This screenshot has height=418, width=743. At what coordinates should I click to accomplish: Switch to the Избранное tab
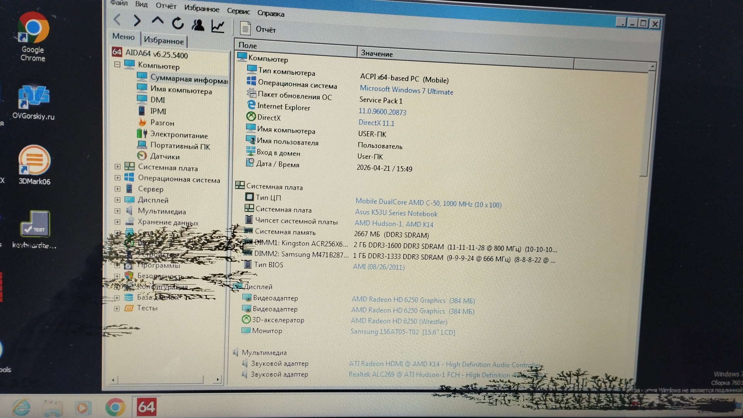click(164, 41)
